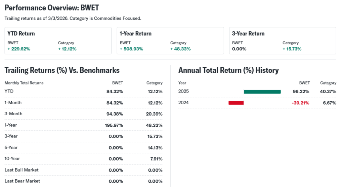Image resolution: width=344 pixels, height=190 pixels.
Task: Click the 195.97% BWET 1-year table value
Action: click(114, 125)
